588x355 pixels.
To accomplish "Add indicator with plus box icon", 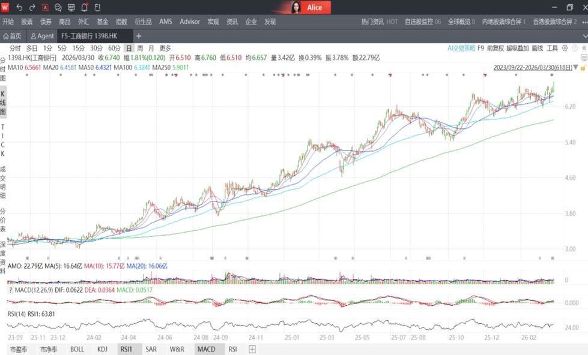I will pos(252,349).
